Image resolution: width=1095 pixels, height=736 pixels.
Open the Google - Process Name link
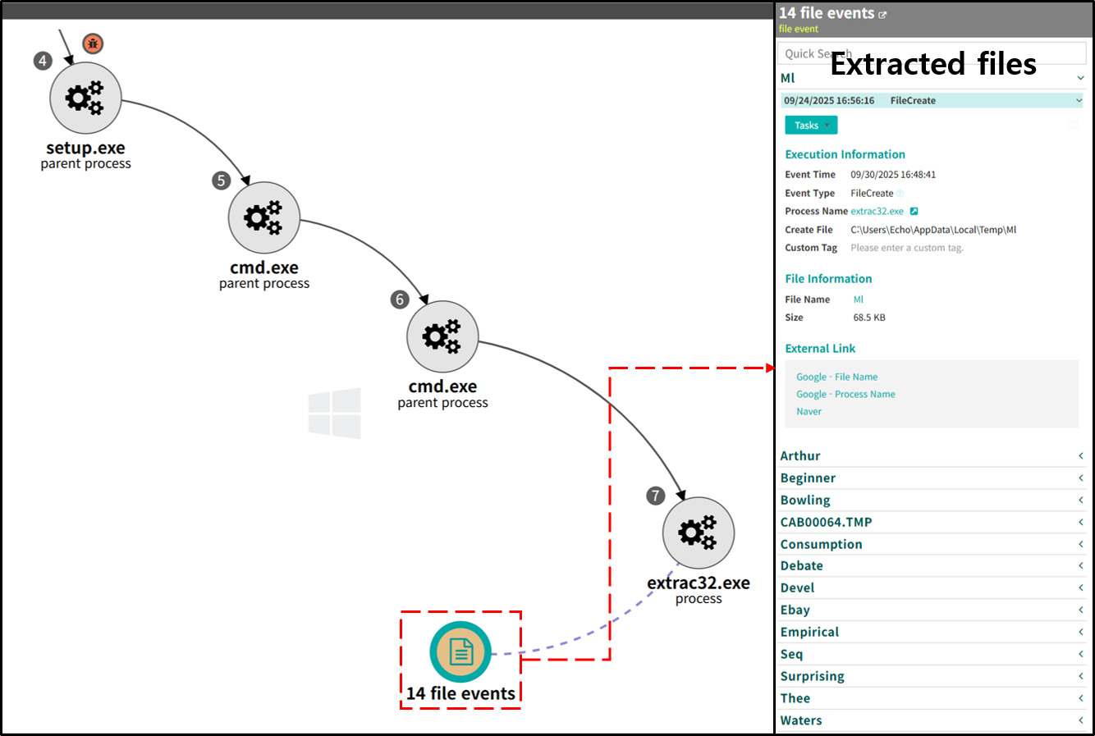click(x=845, y=395)
